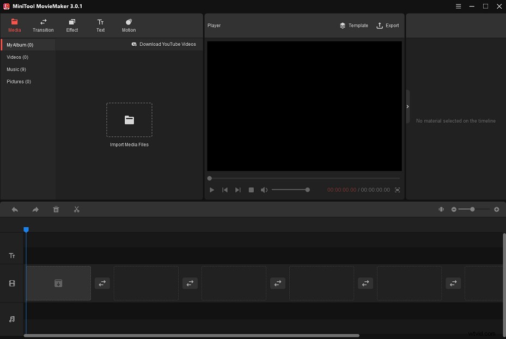Switch to the Music category

tap(17, 69)
